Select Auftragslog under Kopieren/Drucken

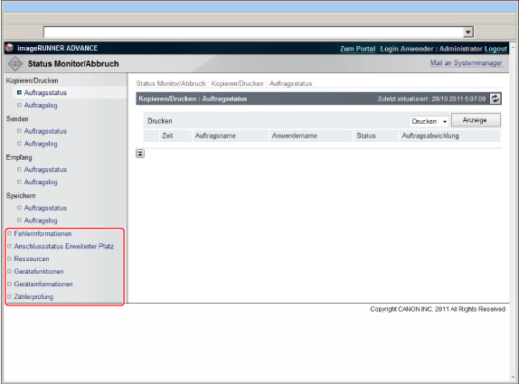(41, 105)
